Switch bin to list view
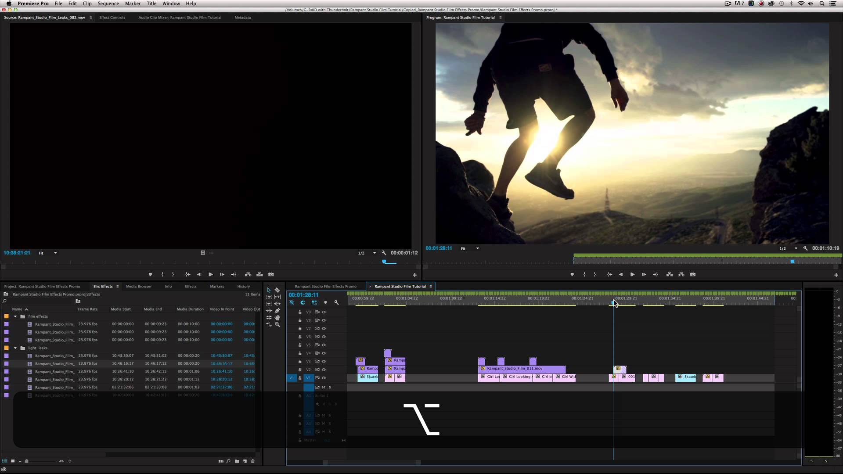The height and width of the screenshot is (474, 843). (4, 461)
